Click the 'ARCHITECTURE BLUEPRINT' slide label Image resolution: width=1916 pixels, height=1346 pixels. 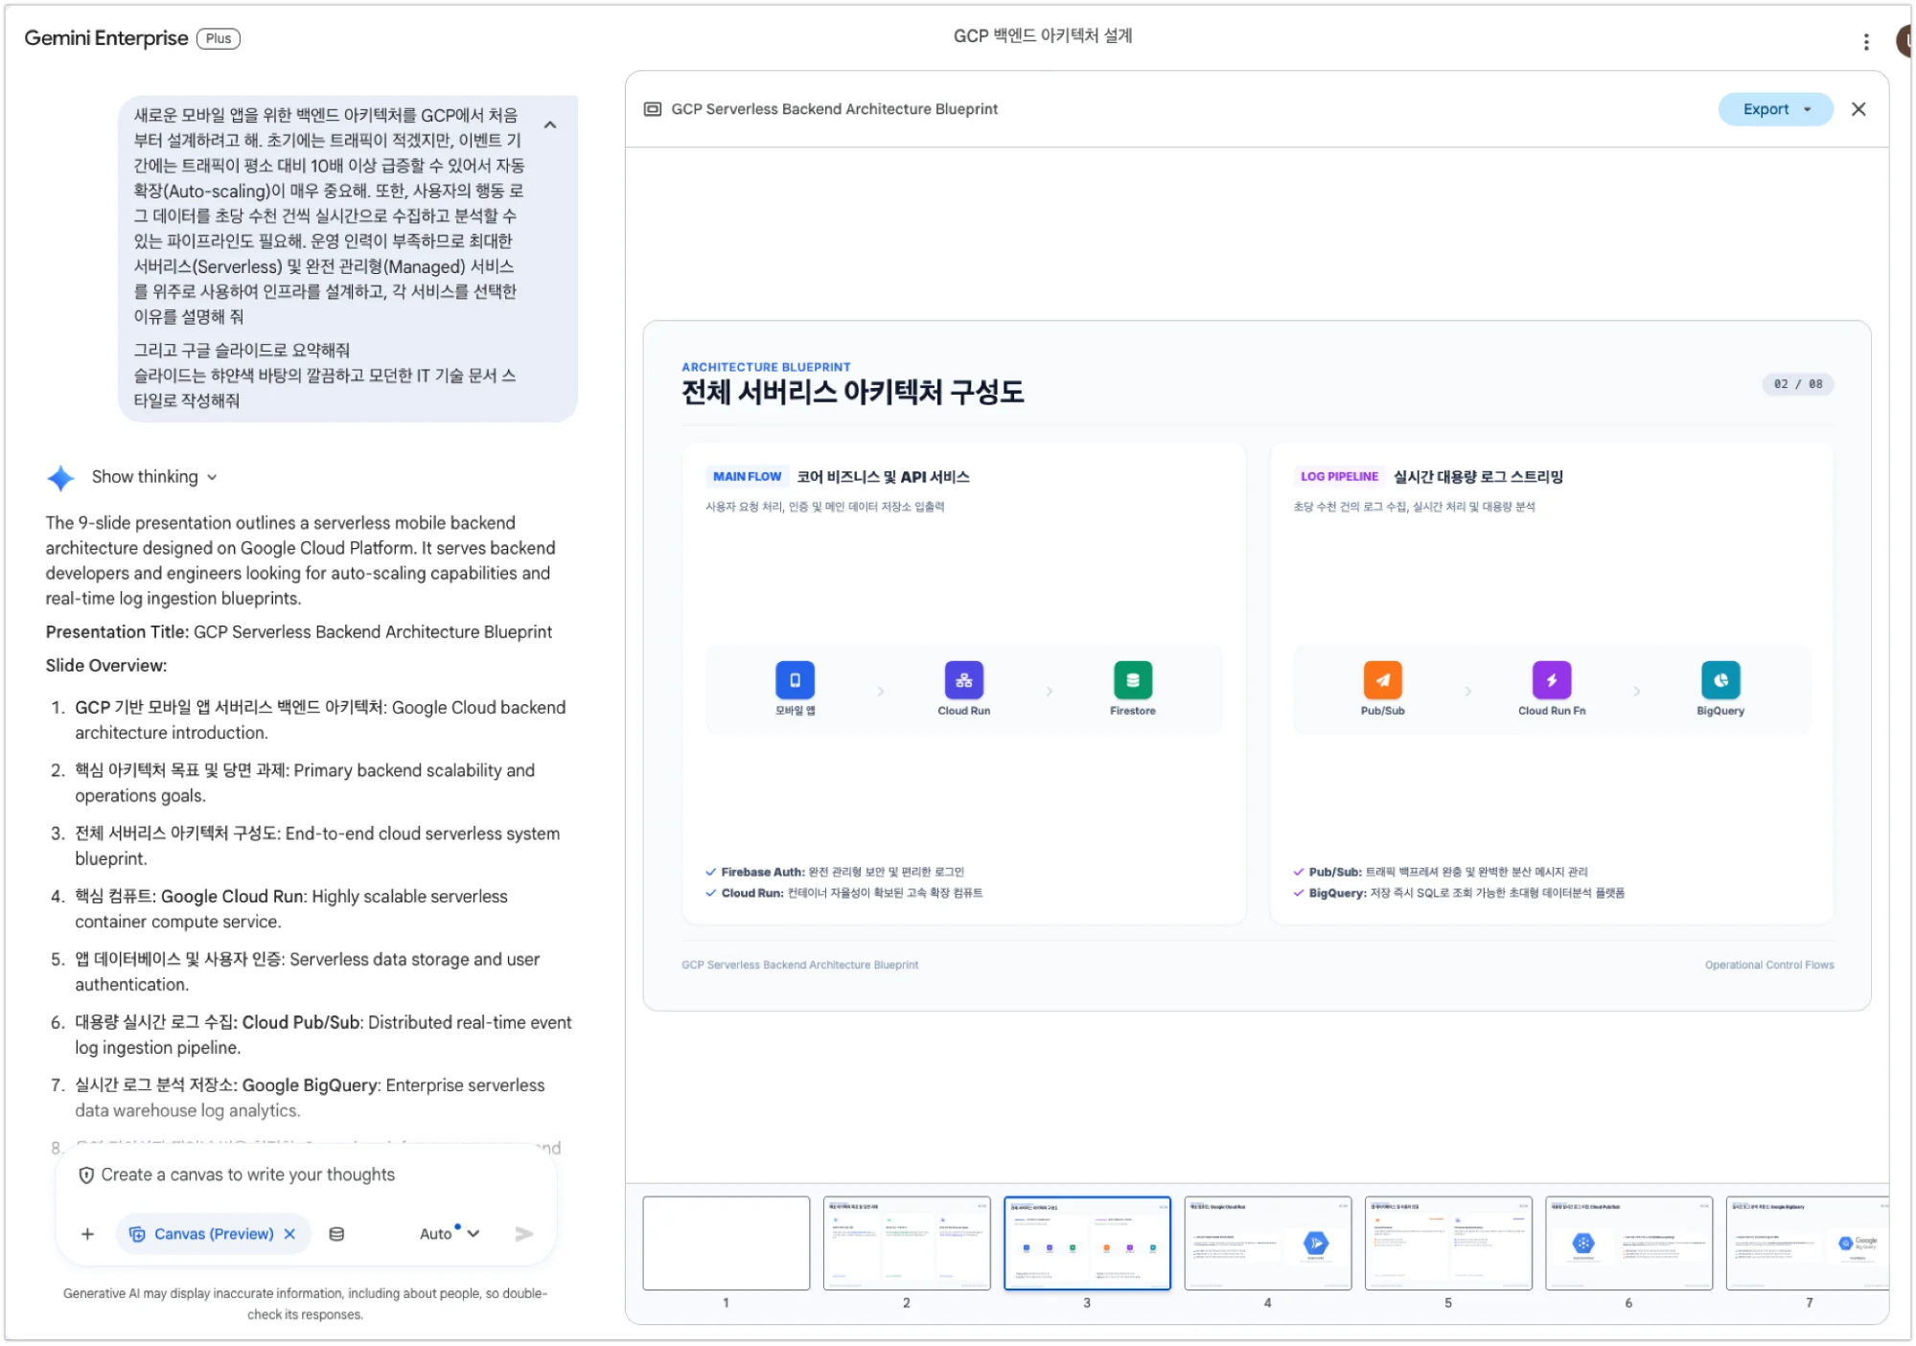(766, 367)
